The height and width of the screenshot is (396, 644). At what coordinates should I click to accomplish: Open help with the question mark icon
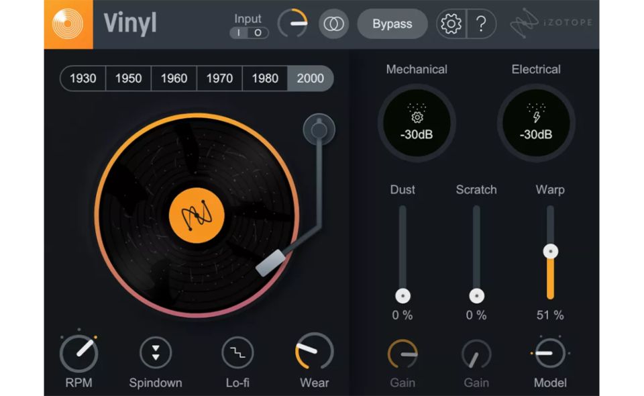coord(481,24)
